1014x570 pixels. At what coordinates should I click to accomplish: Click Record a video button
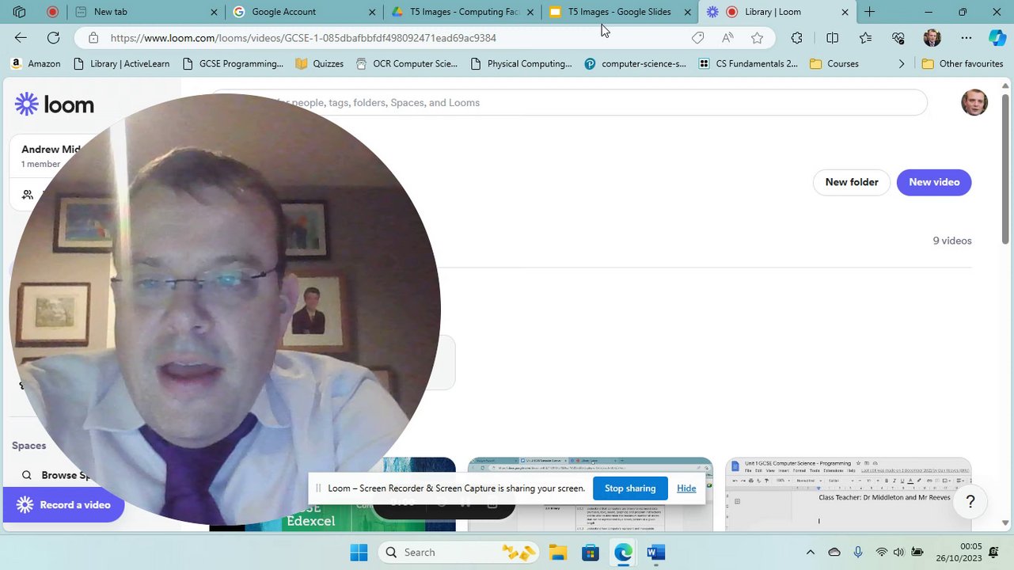pyautogui.click(x=63, y=505)
